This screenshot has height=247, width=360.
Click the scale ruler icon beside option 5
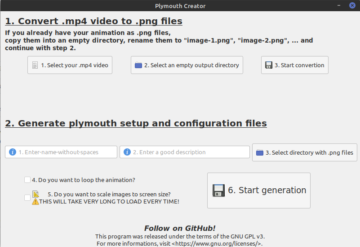36,194
